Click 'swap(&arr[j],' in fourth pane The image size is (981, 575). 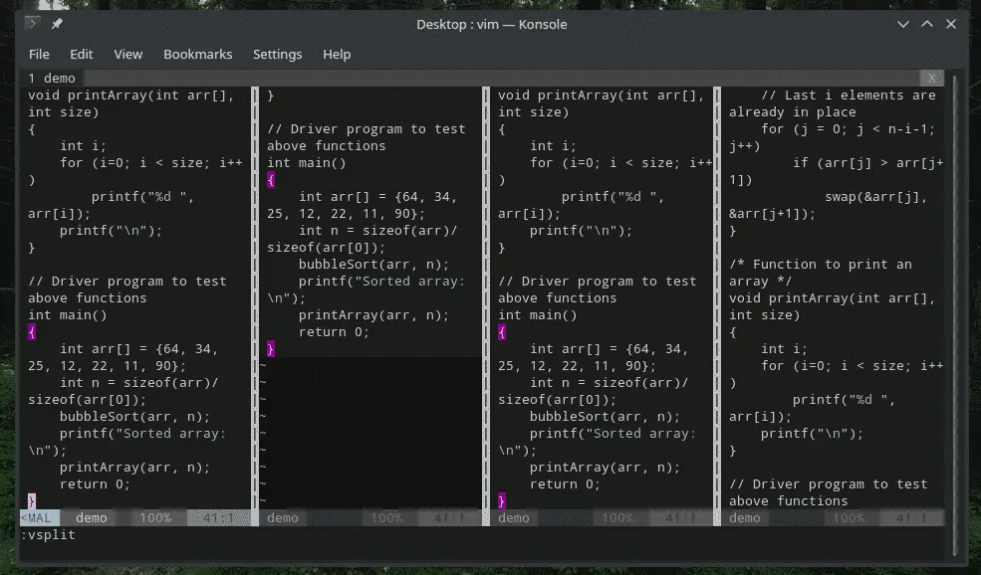pos(875,197)
